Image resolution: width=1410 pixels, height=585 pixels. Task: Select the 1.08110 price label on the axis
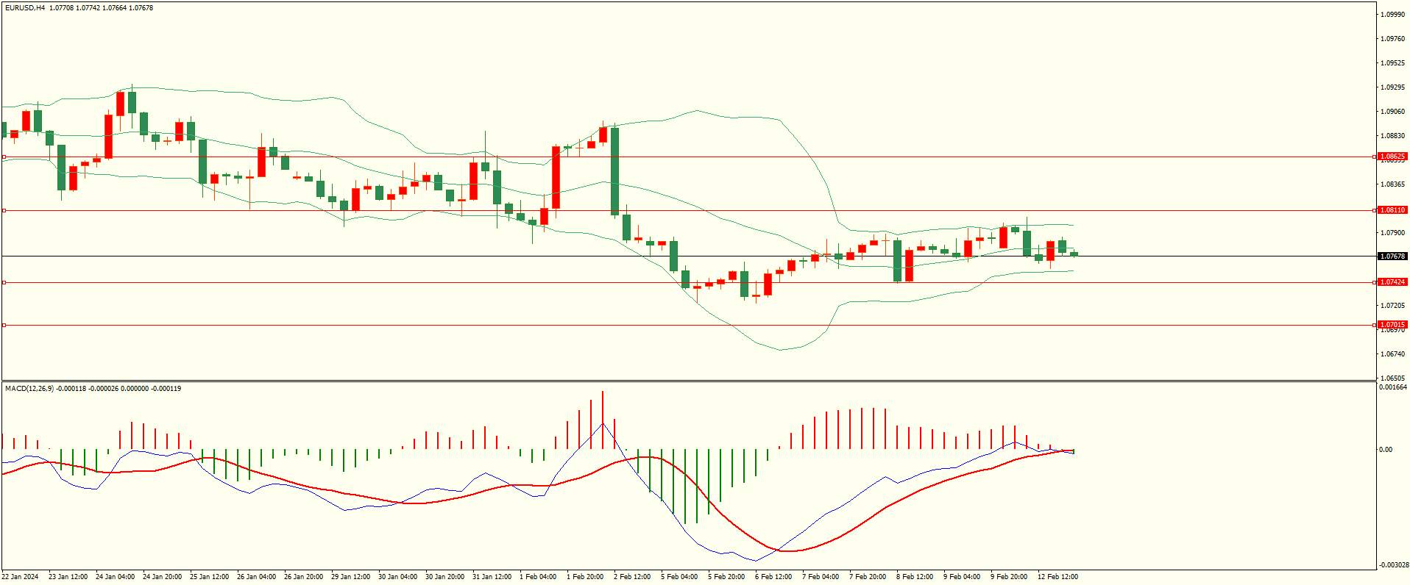[x=1392, y=210]
